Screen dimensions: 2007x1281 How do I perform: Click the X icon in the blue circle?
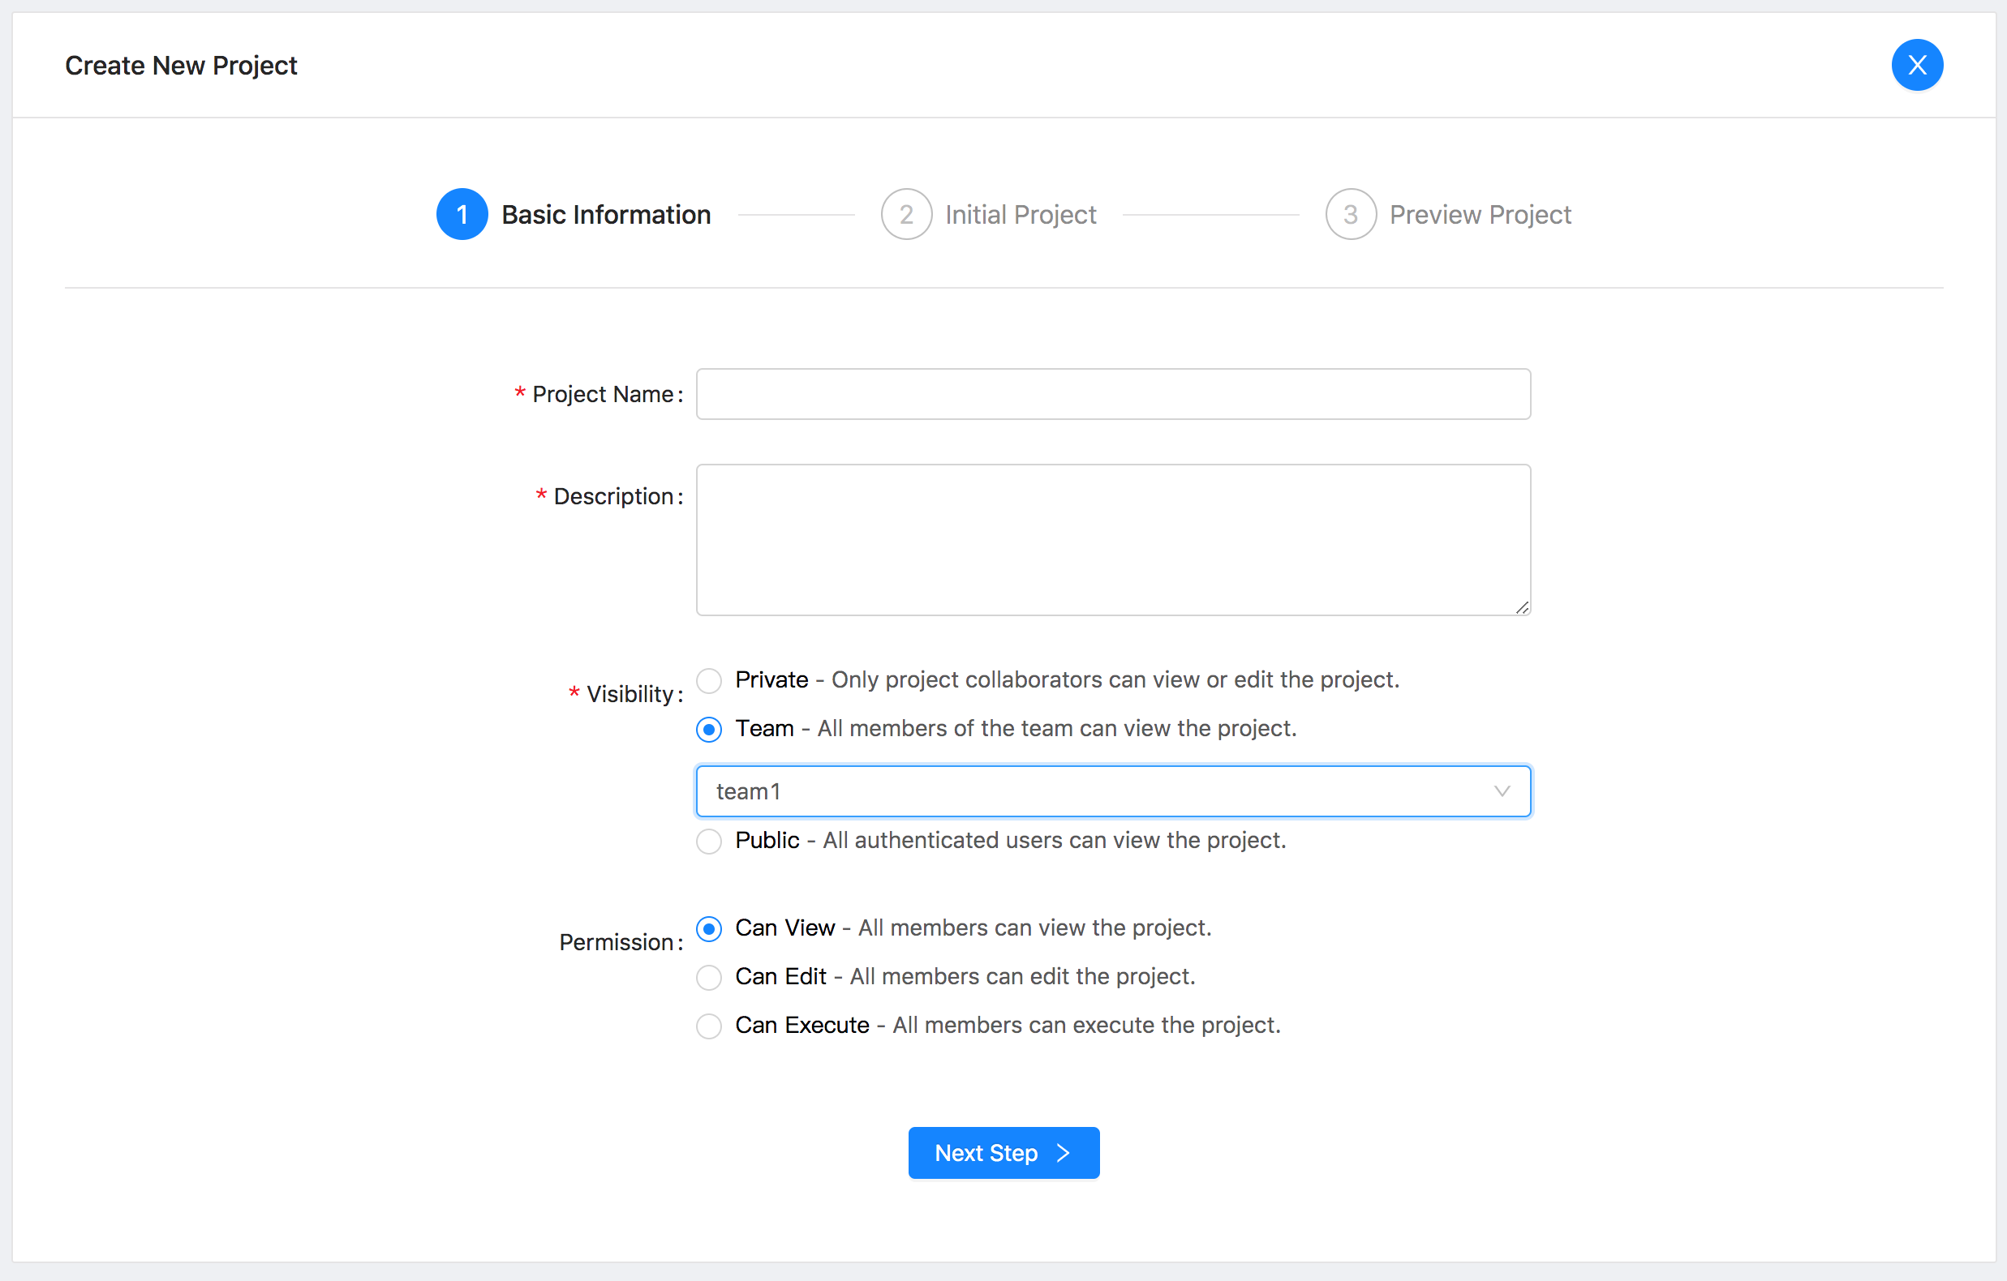point(1917,65)
